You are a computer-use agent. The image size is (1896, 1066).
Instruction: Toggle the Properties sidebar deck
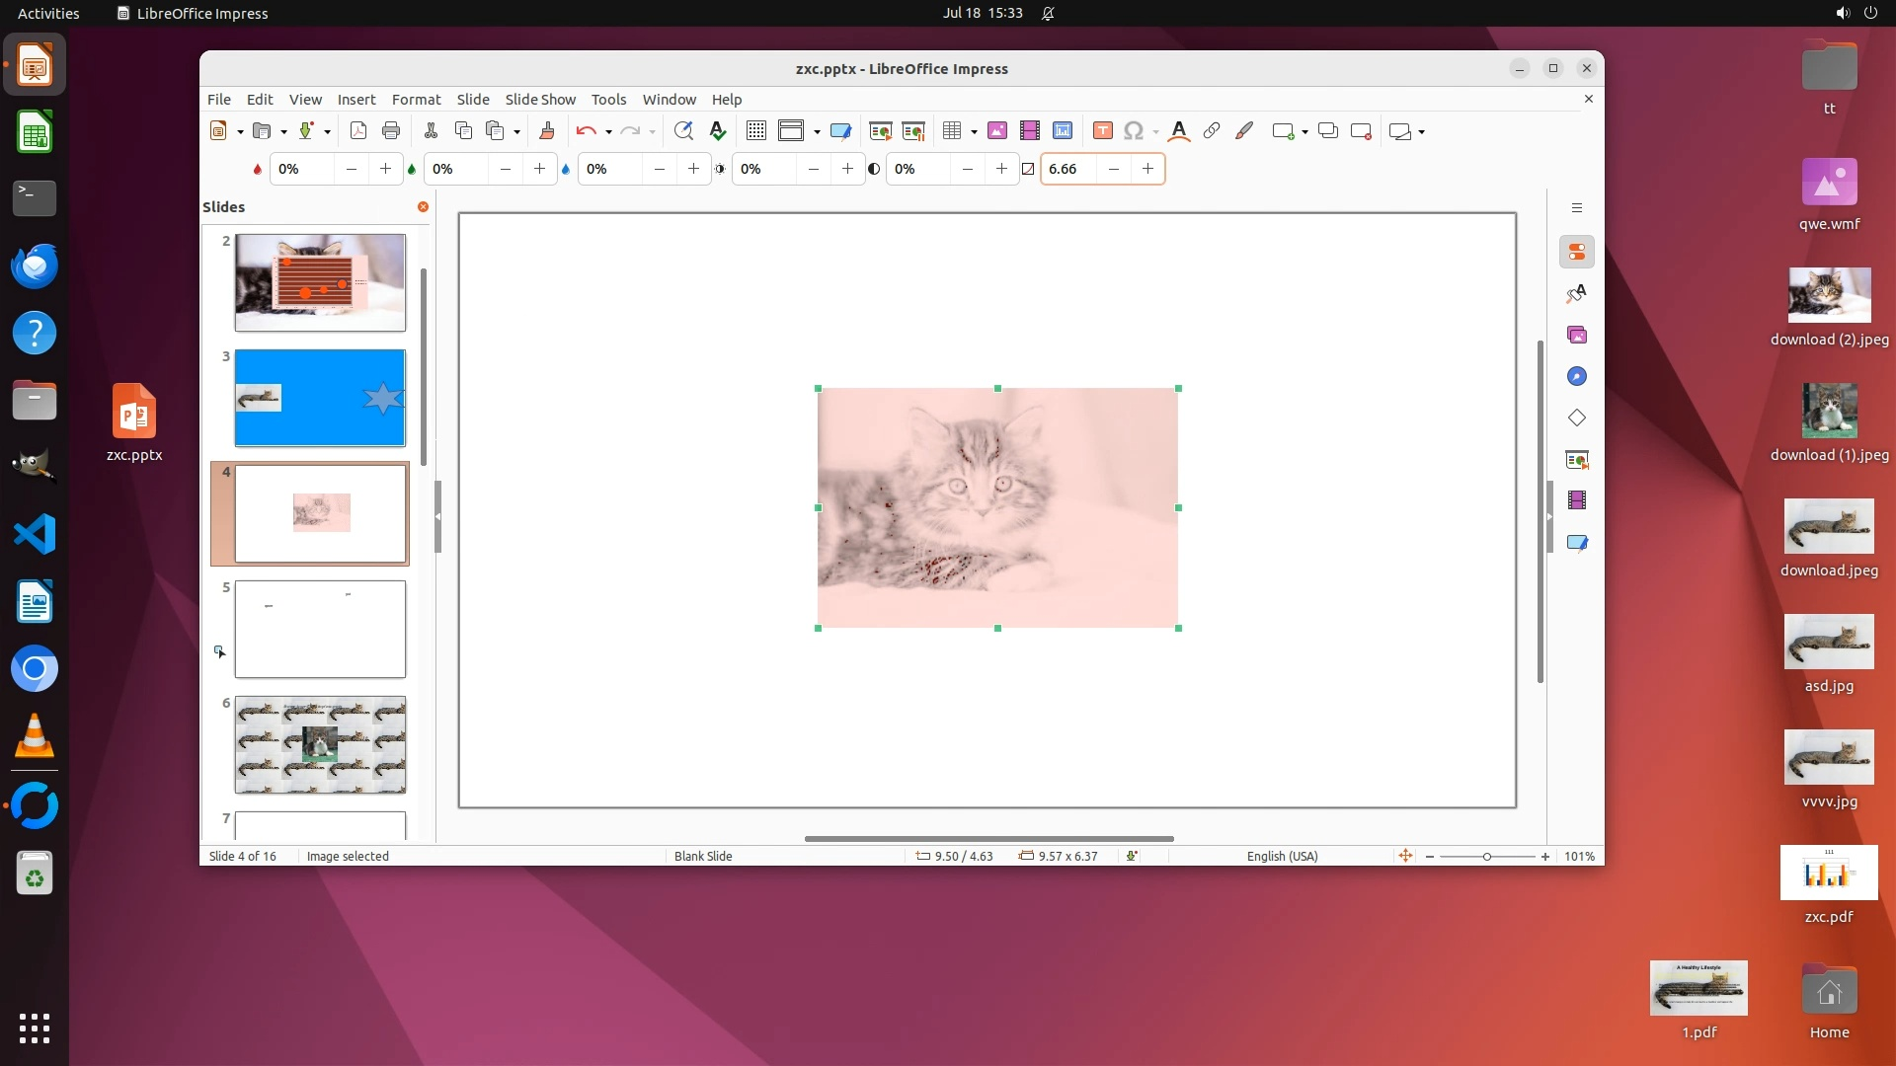(x=1577, y=252)
